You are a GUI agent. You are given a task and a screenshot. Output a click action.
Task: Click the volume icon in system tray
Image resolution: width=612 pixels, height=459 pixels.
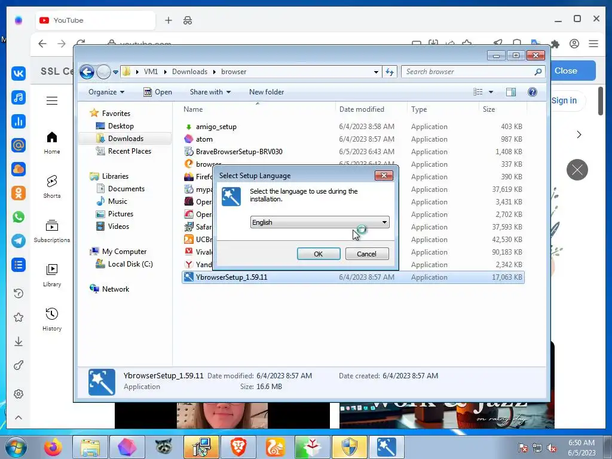pos(552,447)
